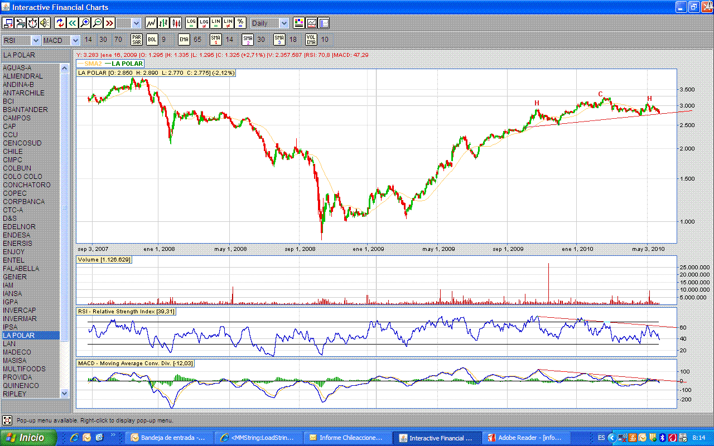714x446 pixels.
Task: Click the stopwatch timer icon
Action: click(32, 23)
